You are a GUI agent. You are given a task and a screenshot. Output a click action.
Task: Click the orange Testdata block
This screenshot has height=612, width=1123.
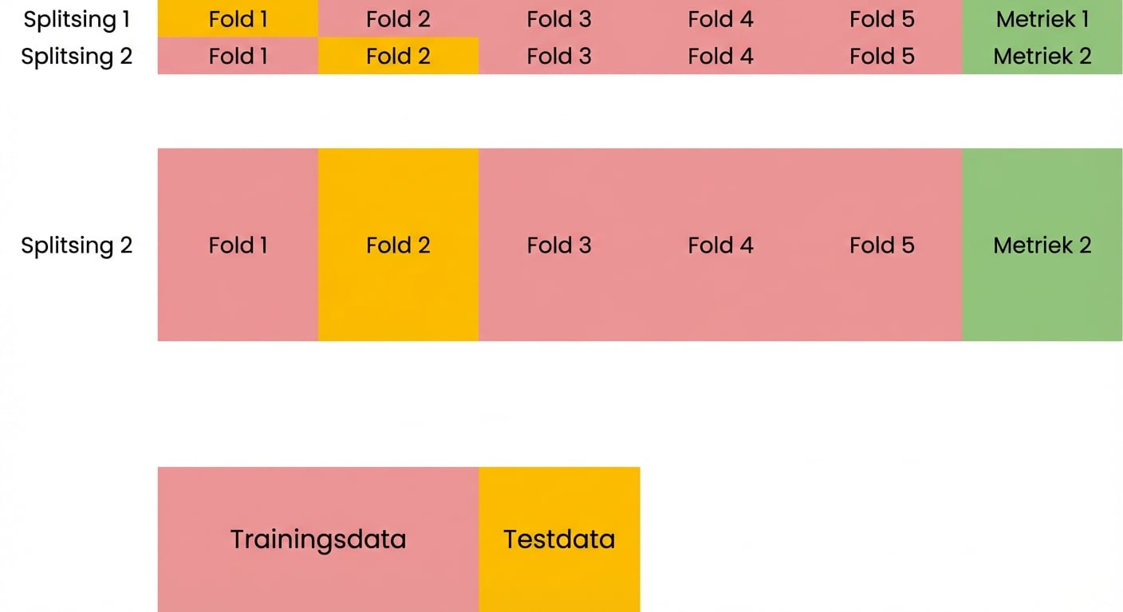pos(559,539)
